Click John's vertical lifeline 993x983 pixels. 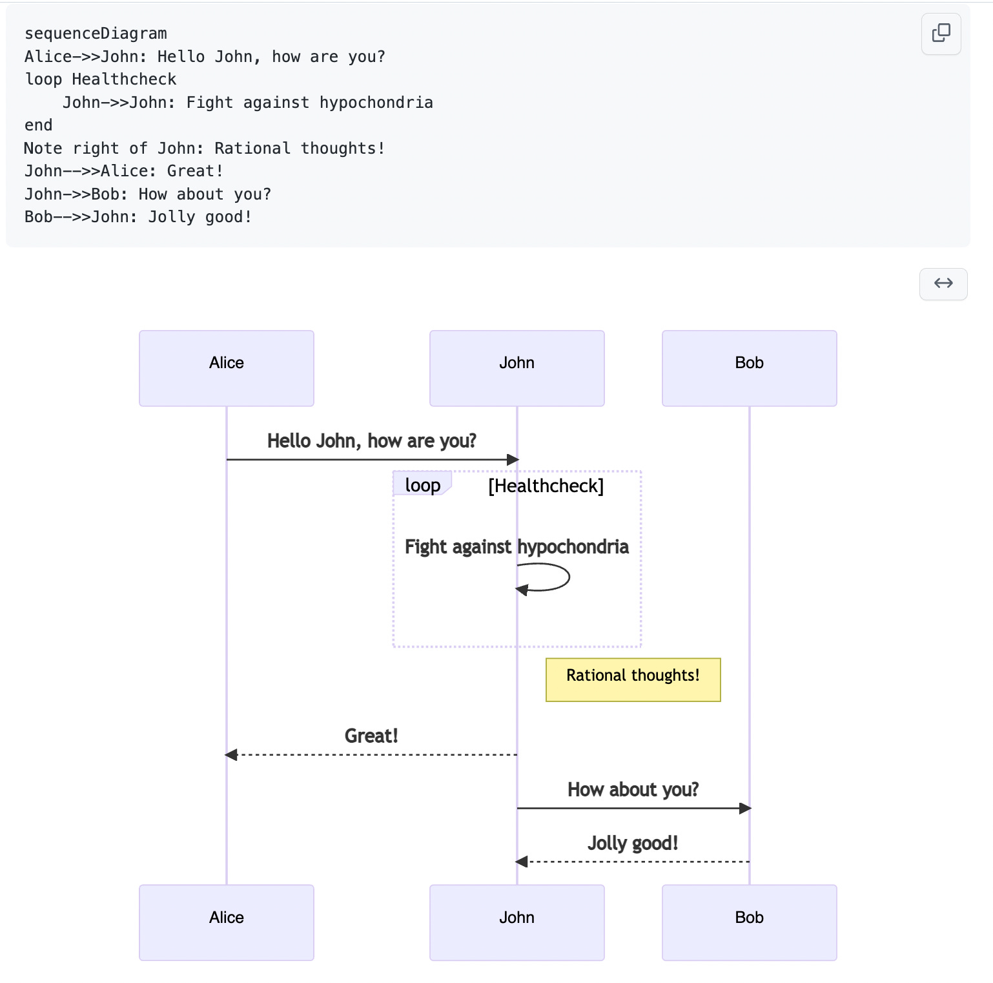[x=517, y=710]
